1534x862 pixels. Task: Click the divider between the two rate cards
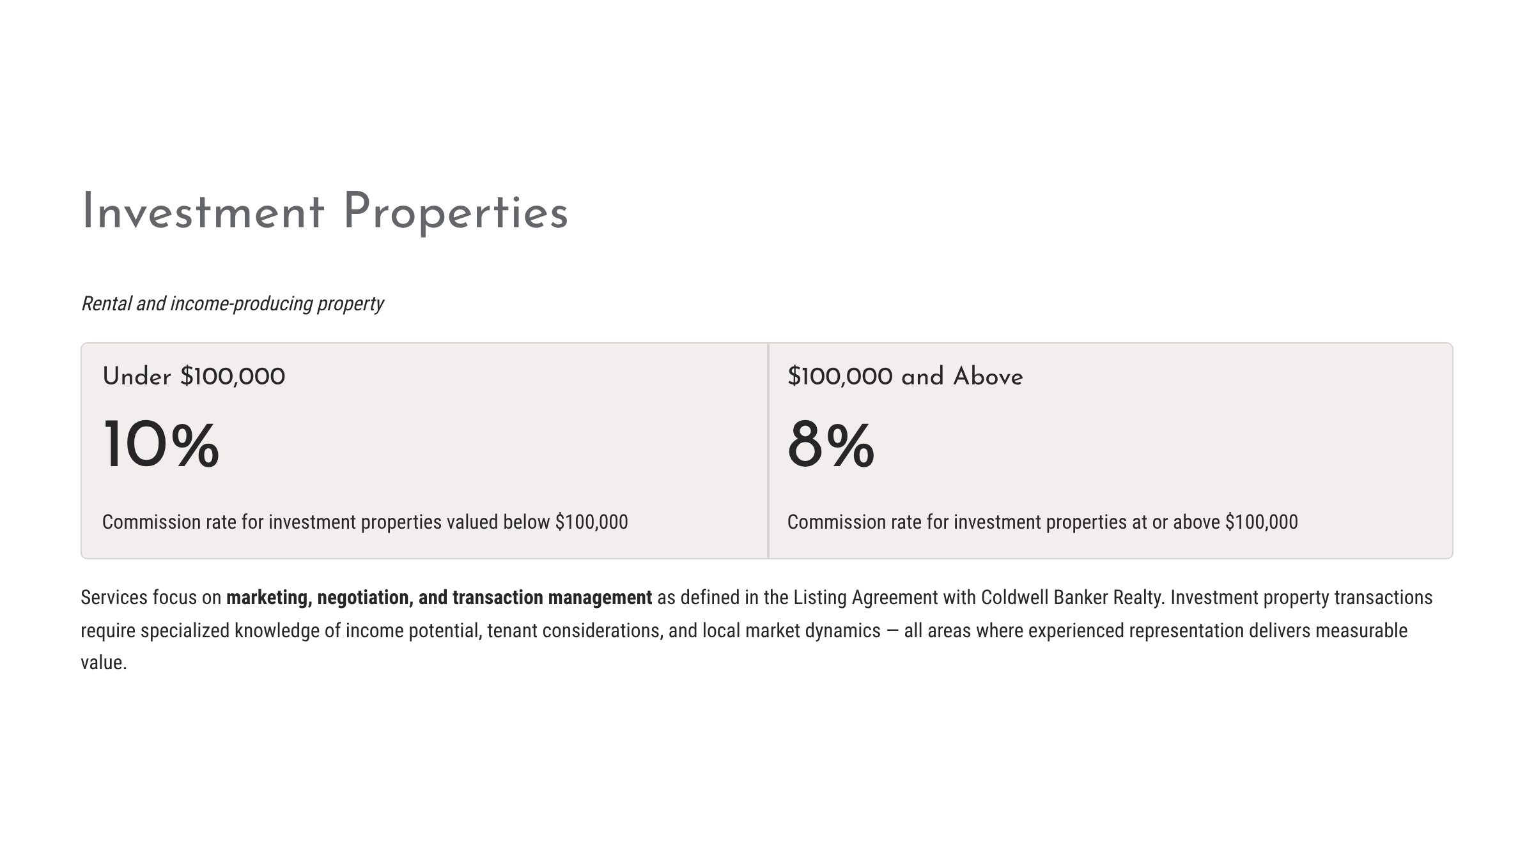tap(768, 451)
